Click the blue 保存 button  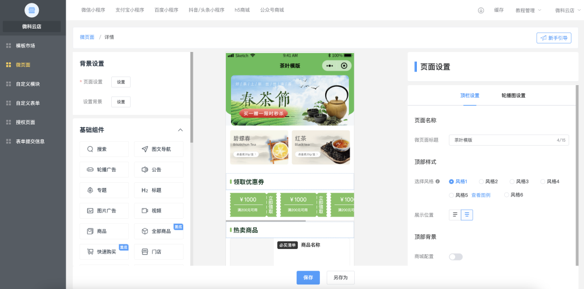(x=308, y=278)
